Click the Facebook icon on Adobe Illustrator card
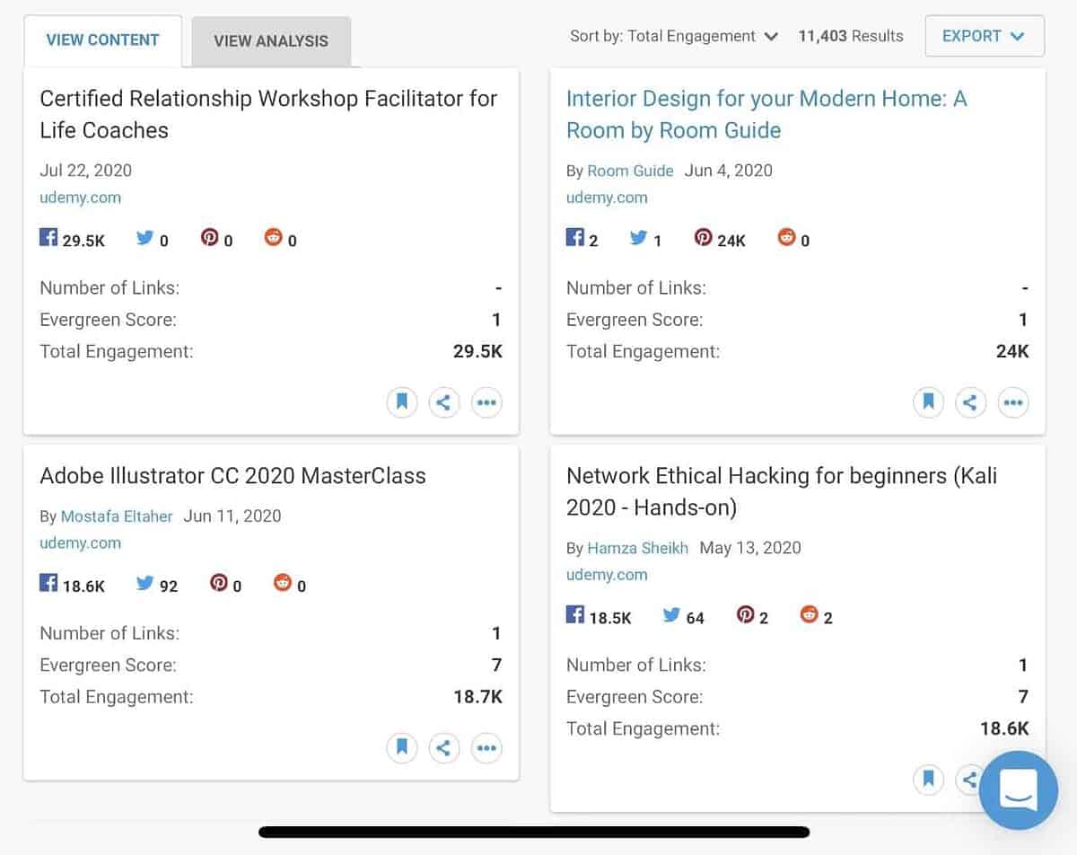Image resolution: width=1077 pixels, height=855 pixels. coord(49,583)
